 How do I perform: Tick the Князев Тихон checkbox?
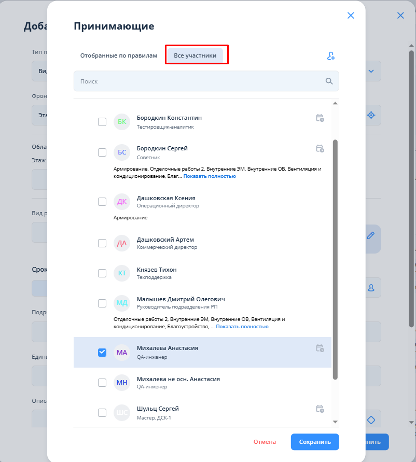pyautogui.click(x=102, y=273)
